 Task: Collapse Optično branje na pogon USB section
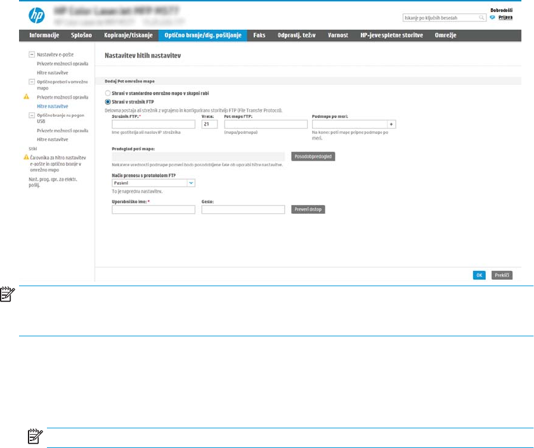pyautogui.click(x=31, y=115)
